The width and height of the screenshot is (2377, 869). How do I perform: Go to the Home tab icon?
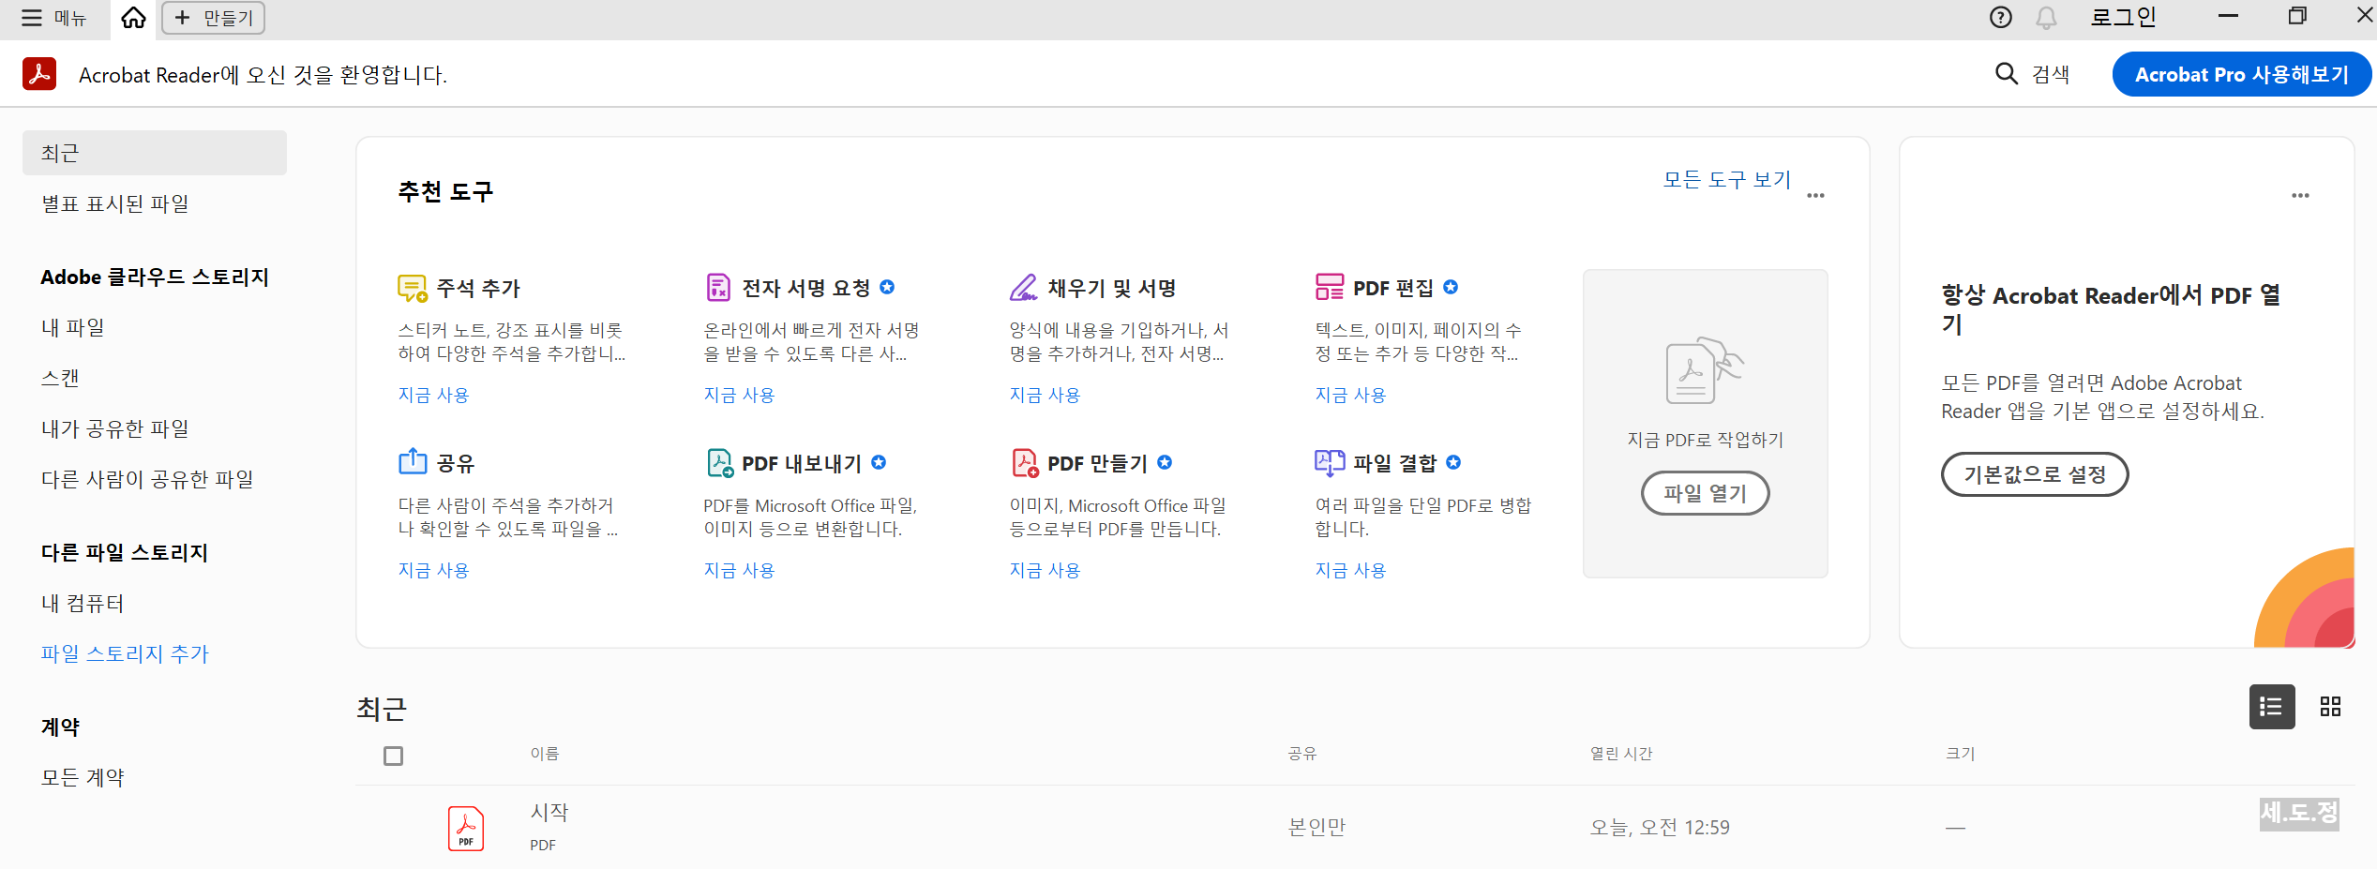point(134,18)
